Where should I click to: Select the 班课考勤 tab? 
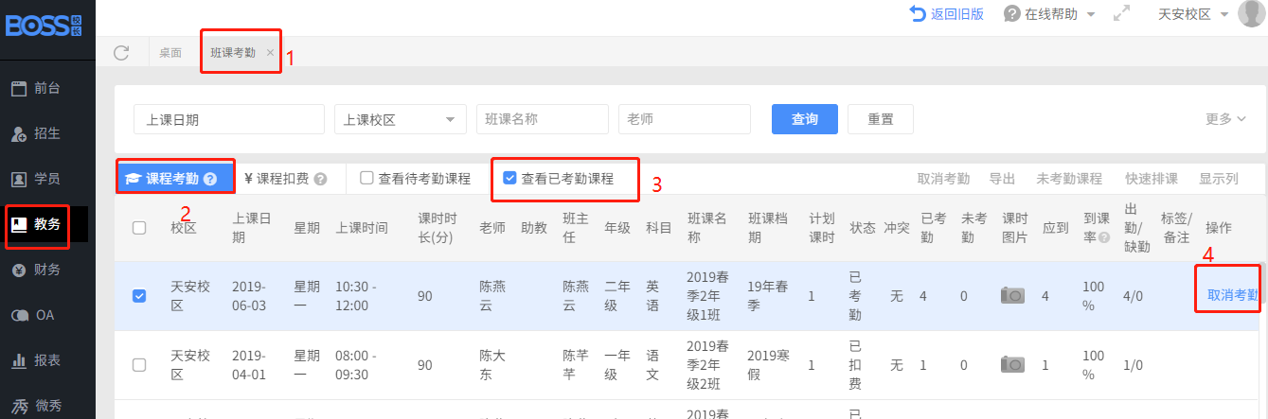233,53
